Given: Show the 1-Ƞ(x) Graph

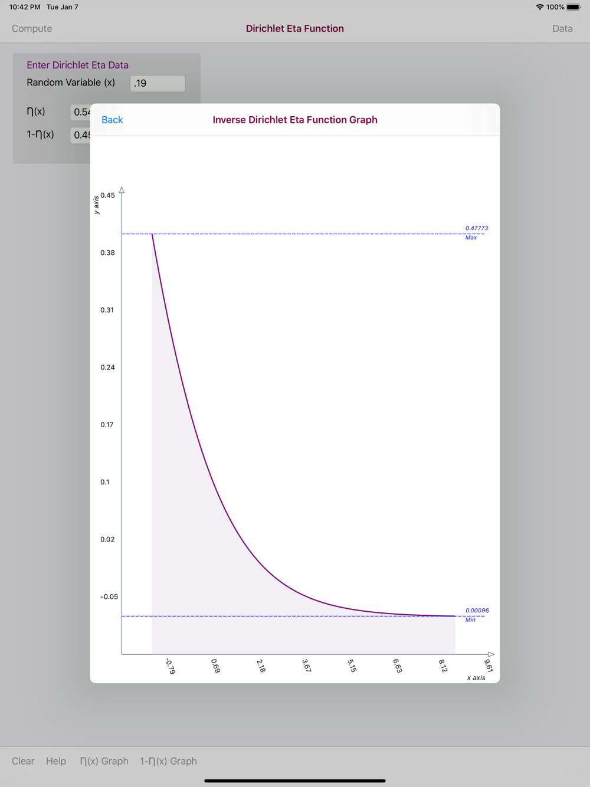Looking at the screenshot, I should click(168, 761).
